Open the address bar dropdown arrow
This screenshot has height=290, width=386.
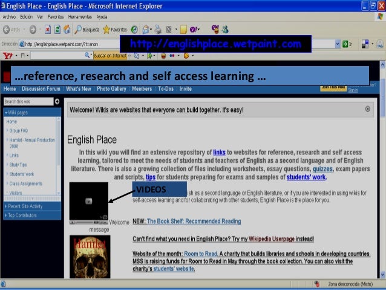[x=338, y=44]
